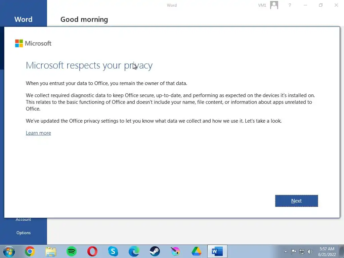Click the Word title in sidebar
This screenshot has width=344, height=258.
(x=23, y=19)
